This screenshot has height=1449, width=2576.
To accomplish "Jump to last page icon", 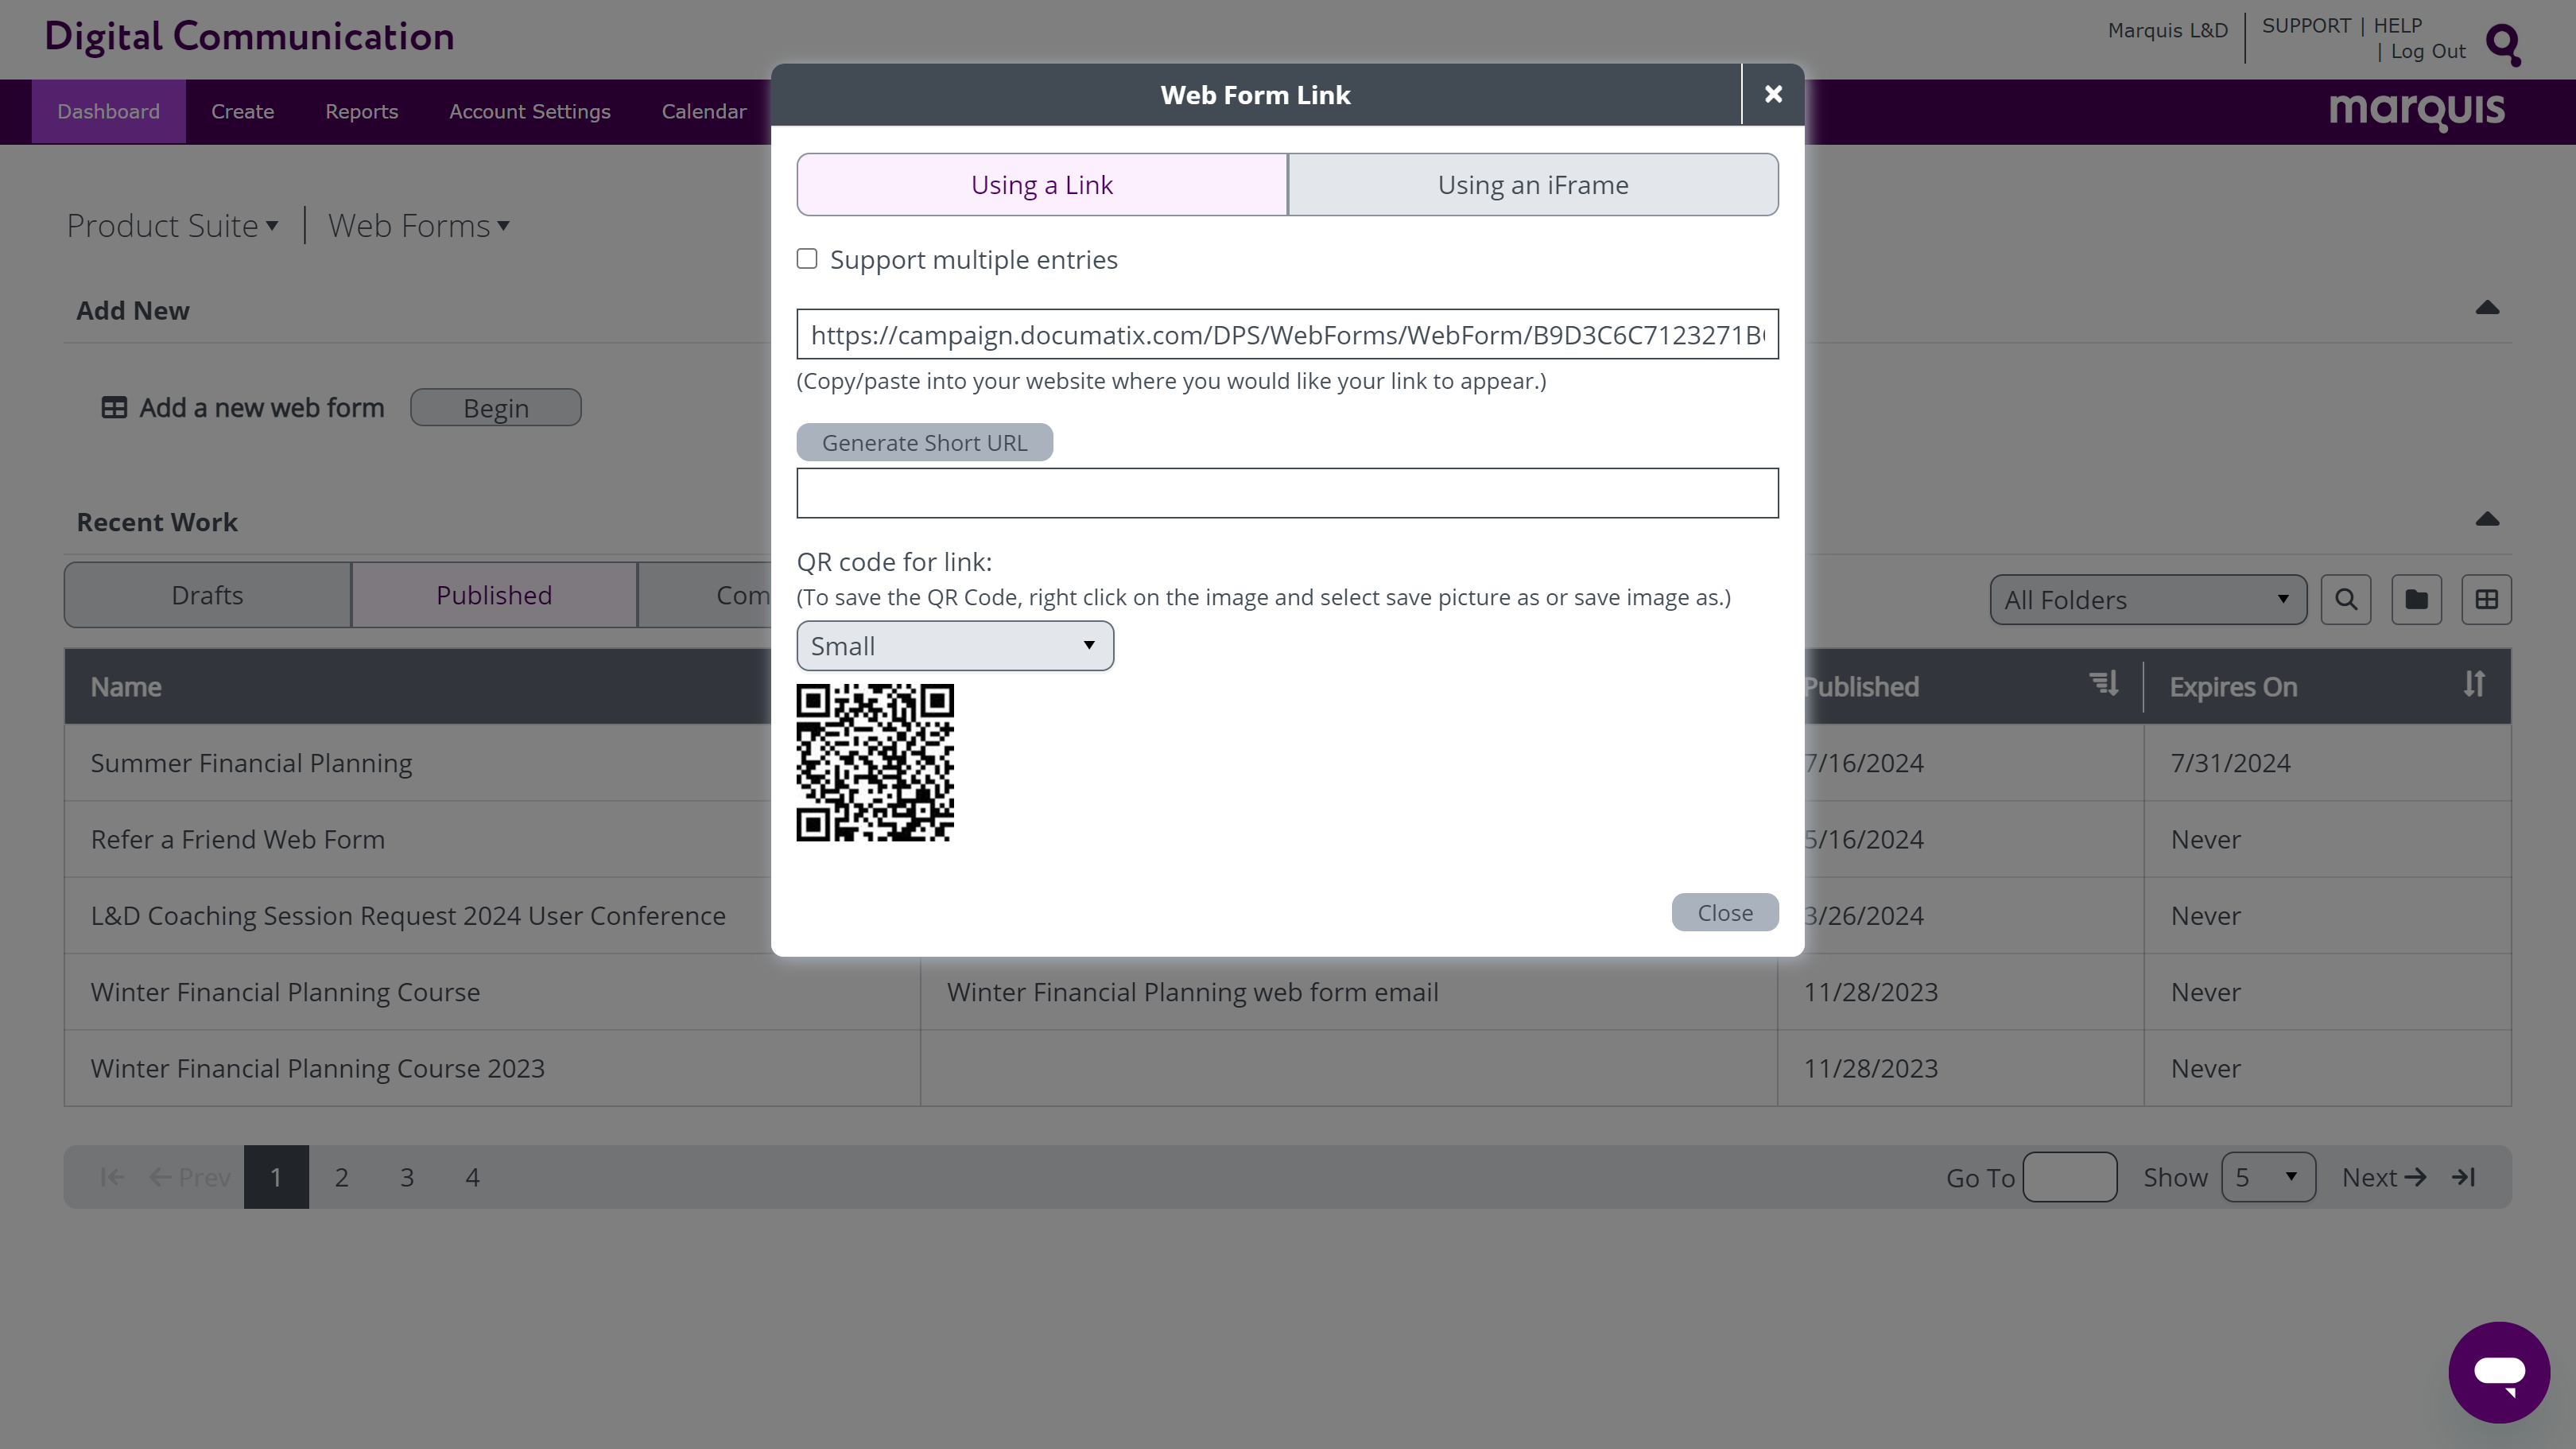I will tap(2464, 1177).
